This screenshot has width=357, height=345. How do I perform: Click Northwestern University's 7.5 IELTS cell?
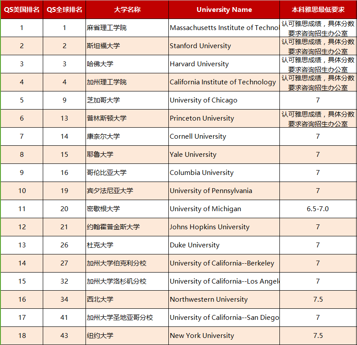318,300
